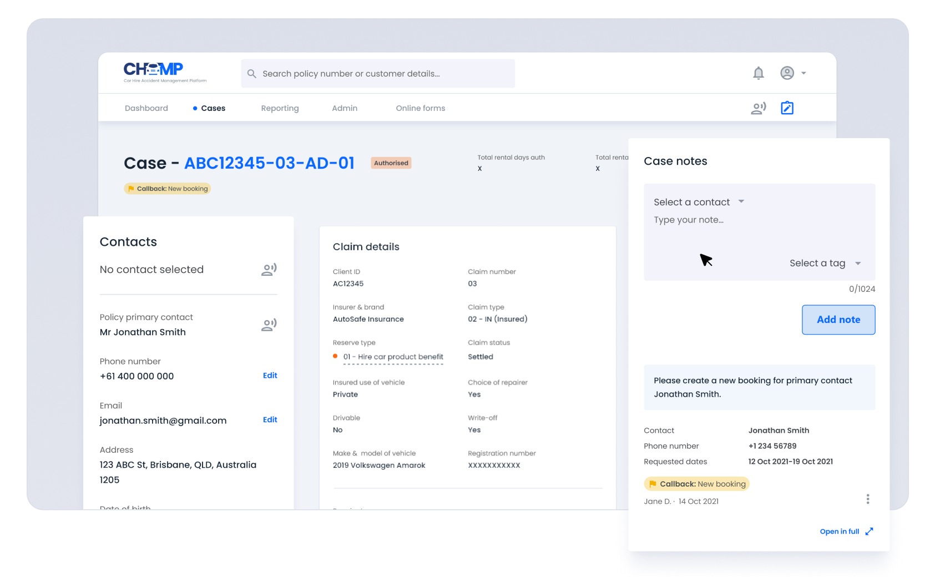Click the contact voice icon in navigation bar
The image size is (935, 577).
[758, 108]
